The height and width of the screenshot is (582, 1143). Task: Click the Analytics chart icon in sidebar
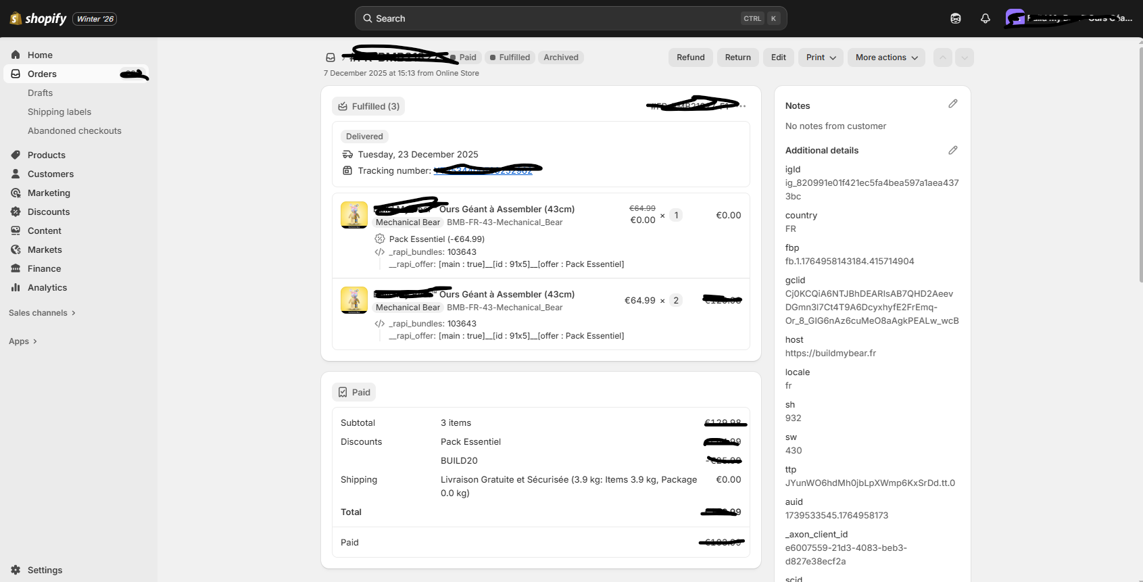click(16, 287)
